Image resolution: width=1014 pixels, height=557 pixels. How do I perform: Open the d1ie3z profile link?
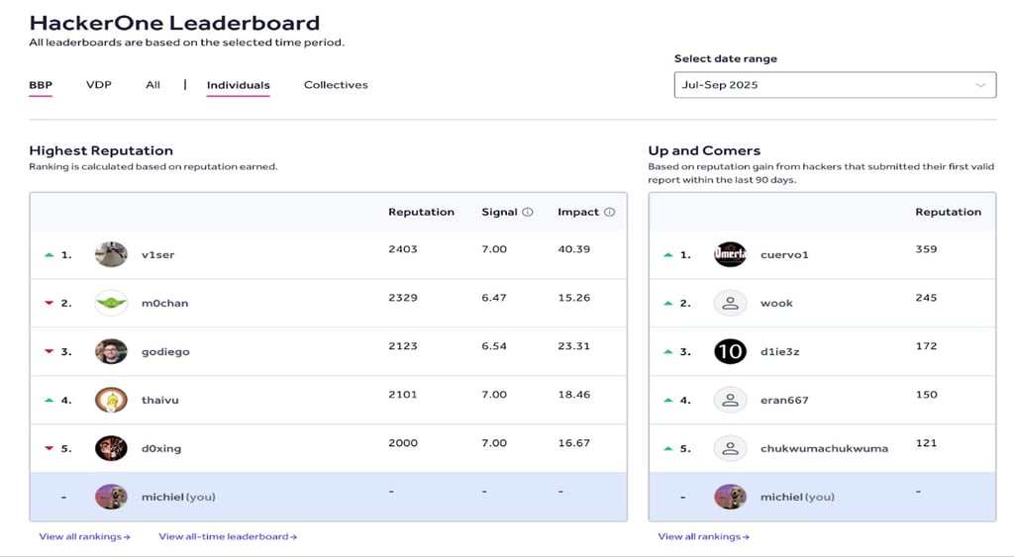click(780, 351)
